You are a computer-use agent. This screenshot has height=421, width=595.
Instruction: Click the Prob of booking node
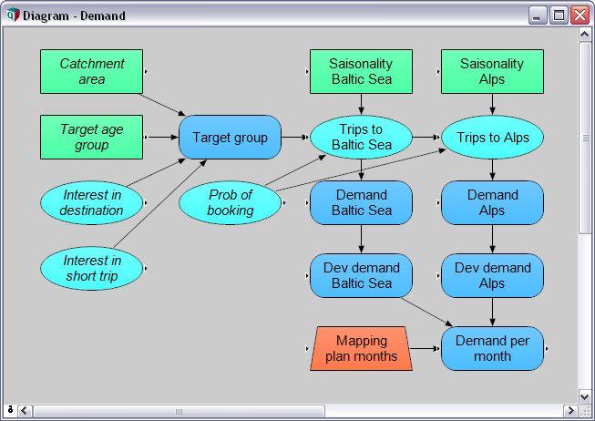tap(230, 202)
